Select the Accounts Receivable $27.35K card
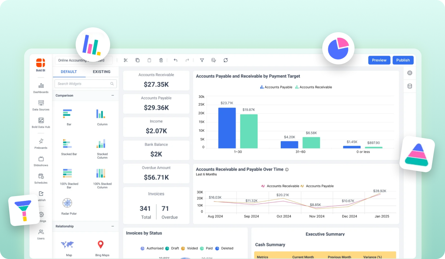Viewport: 445px width, 259px height. pyautogui.click(x=156, y=81)
